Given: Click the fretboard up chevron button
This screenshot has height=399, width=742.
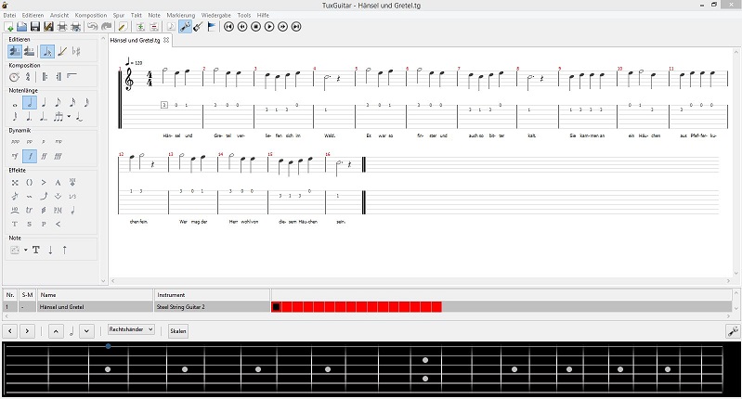Looking at the screenshot, I should [x=56, y=331].
